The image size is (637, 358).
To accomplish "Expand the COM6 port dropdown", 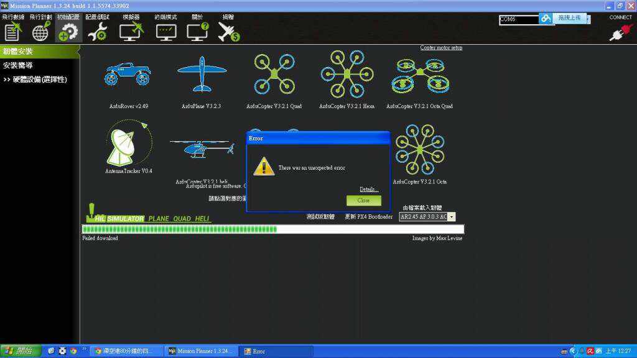I will coord(588,19).
